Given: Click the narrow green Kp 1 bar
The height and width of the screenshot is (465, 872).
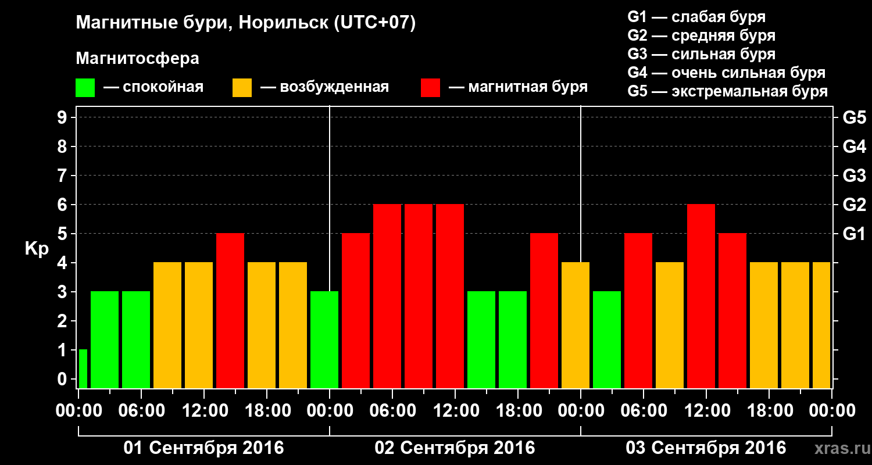Looking at the screenshot, I should 83,369.
